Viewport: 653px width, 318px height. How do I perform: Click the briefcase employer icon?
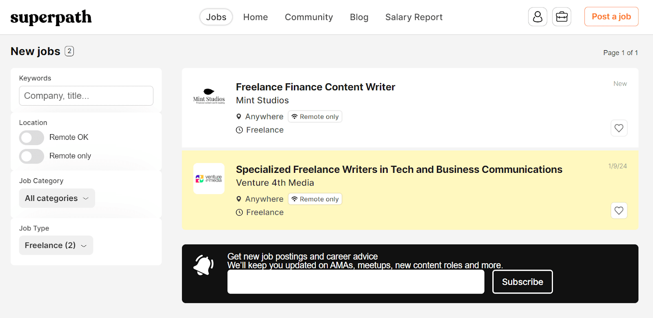click(562, 17)
